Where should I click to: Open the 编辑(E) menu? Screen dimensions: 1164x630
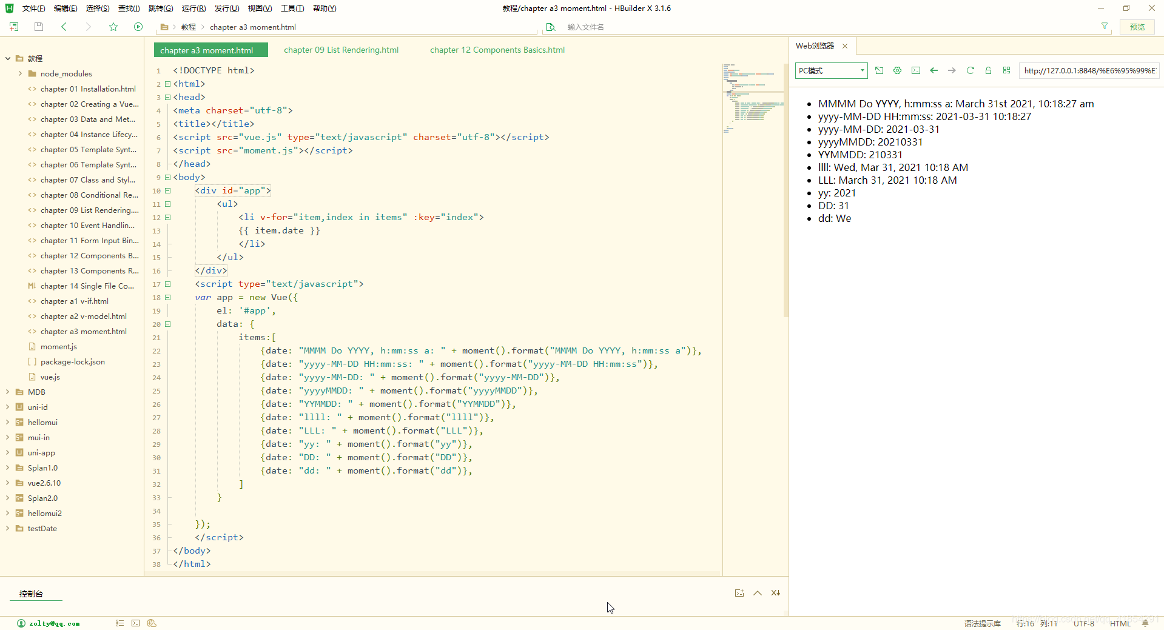tap(66, 8)
